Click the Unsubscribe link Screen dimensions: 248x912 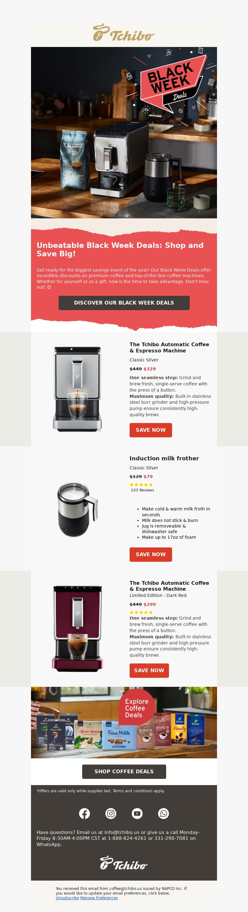pos(67,897)
